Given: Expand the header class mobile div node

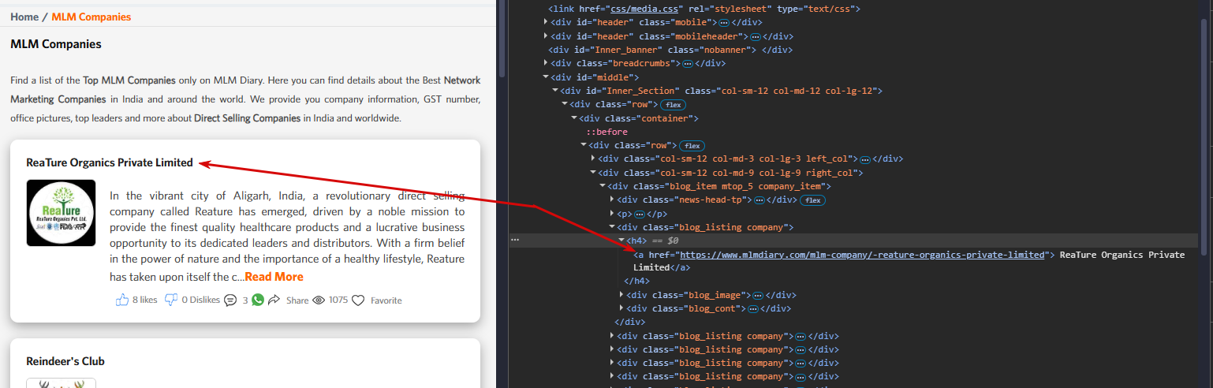Looking at the screenshot, I should click(x=547, y=22).
